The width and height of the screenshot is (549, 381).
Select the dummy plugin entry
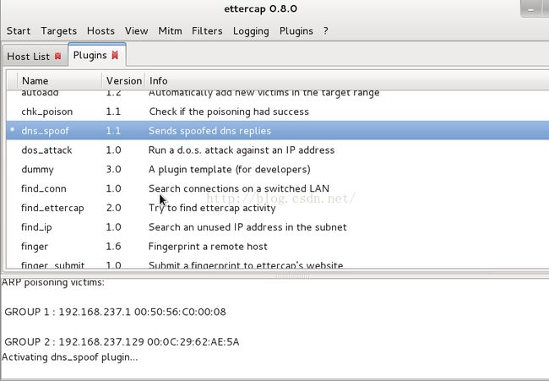[x=277, y=170]
